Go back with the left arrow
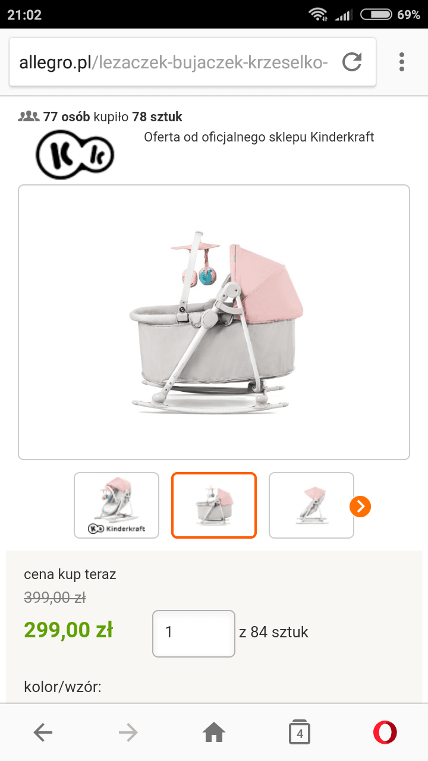The image size is (428, 761). point(43,733)
